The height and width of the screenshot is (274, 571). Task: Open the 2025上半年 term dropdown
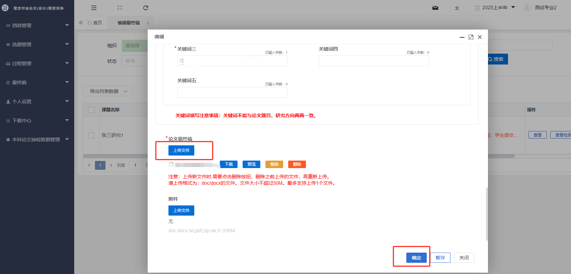(x=495, y=7)
